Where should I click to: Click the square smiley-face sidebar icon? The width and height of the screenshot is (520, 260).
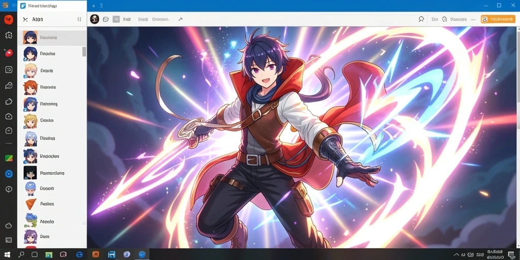click(x=9, y=69)
